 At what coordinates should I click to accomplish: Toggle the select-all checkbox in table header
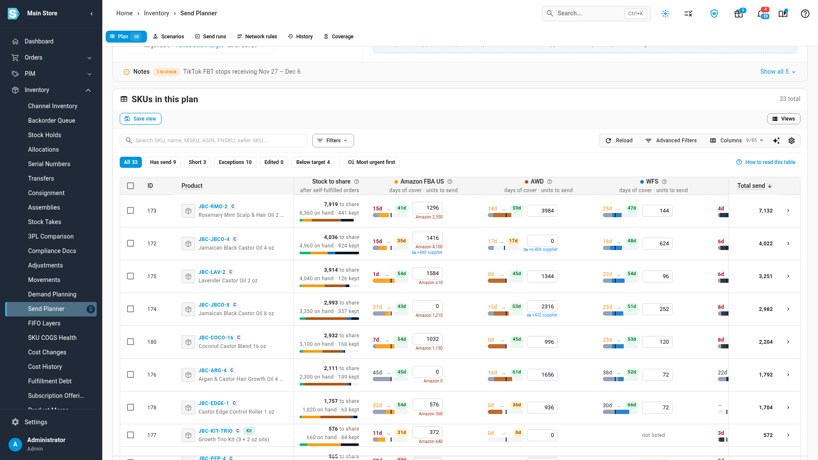click(130, 186)
